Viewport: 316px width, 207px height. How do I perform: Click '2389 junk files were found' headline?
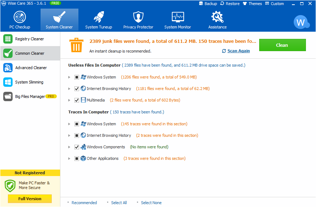click(x=173, y=41)
